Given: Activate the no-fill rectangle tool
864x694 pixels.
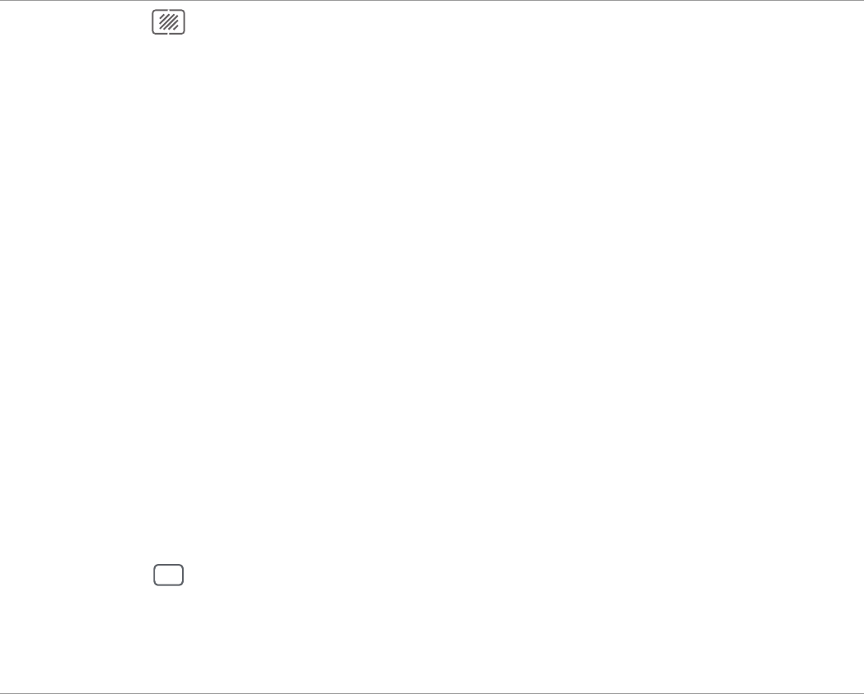Looking at the screenshot, I should [x=169, y=575].
